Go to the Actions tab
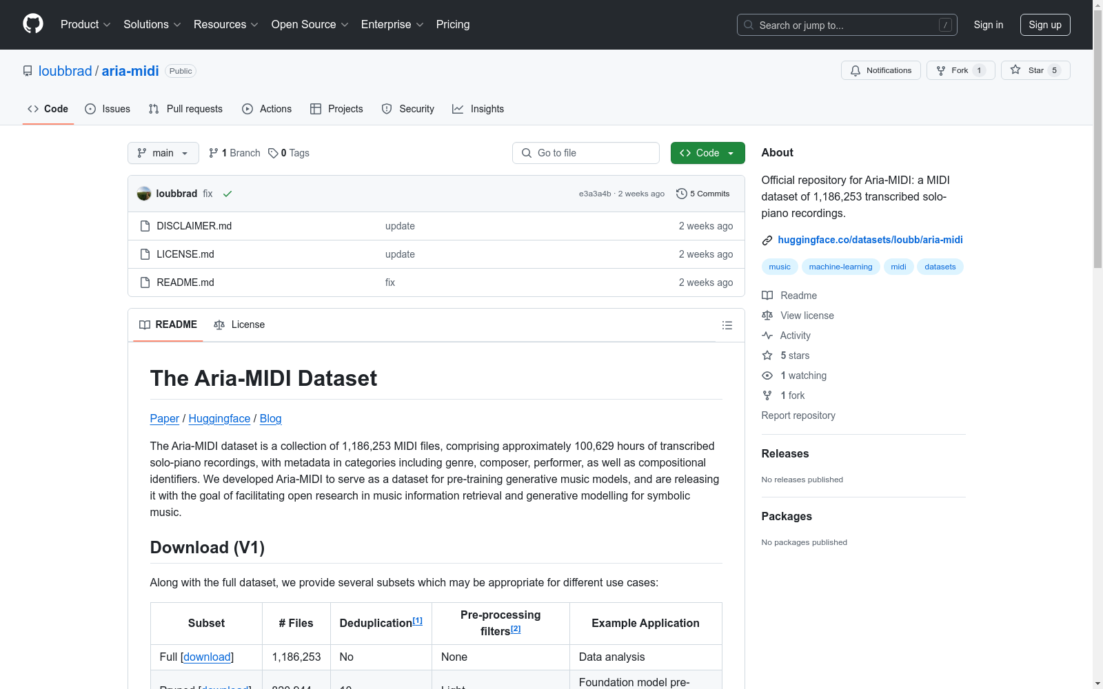The height and width of the screenshot is (689, 1103). click(267, 109)
